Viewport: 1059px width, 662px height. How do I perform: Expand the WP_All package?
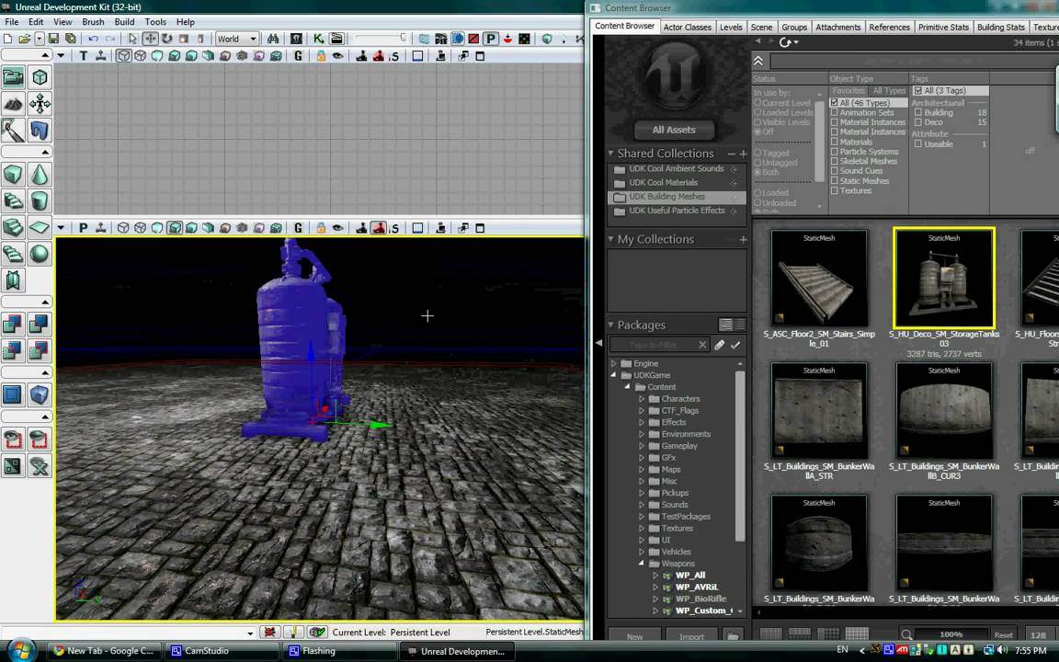[655, 576]
